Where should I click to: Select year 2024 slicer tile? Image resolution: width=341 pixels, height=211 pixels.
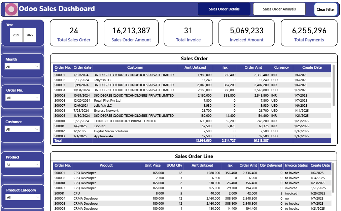16,35
